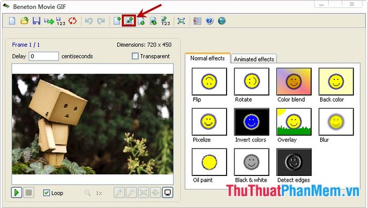The height and width of the screenshot is (208, 368).
Task: Uncheck the Loop checkbox
Action: (x=46, y=193)
